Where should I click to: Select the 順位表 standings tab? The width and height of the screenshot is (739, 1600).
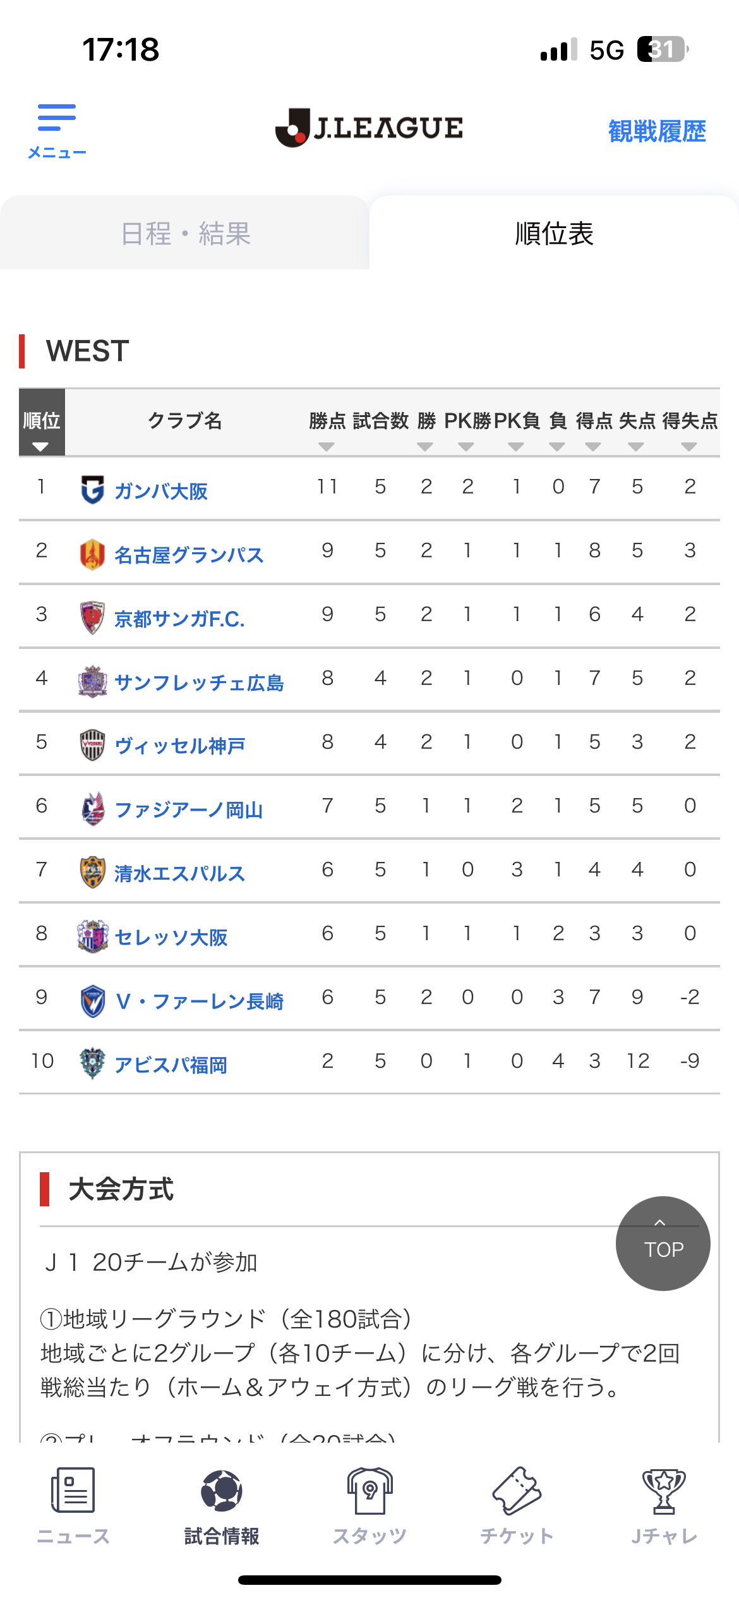tap(554, 233)
